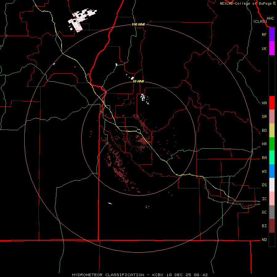This screenshot has width=277, height=277.
Task: Click the UK legend label
Action: pyautogui.click(x=264, y=48)
